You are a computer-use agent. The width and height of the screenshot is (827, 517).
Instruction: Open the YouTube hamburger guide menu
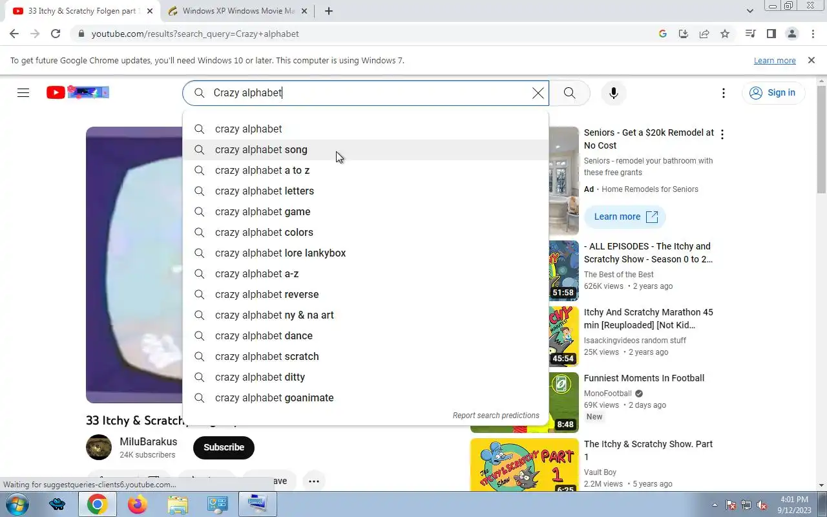coord(23,92)
